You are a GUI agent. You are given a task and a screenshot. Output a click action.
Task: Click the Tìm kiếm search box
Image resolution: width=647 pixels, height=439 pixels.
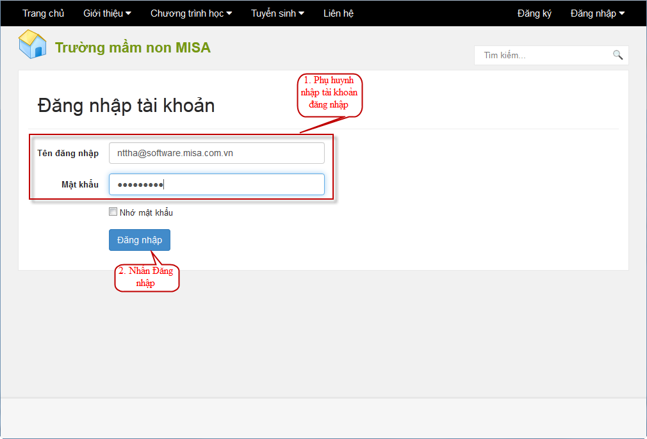click(552, 55)
